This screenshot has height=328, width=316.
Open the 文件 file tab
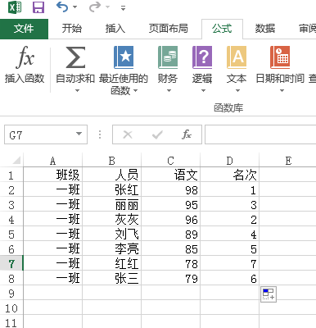click(x=24, y=29)
